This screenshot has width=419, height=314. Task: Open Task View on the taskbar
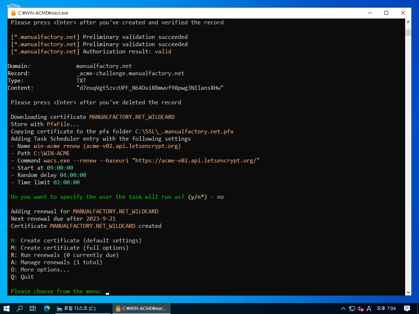tap(33, 309)
